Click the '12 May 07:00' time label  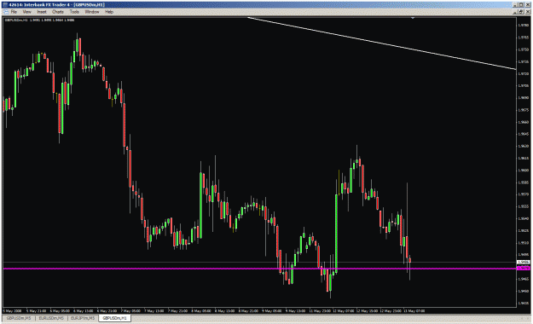click(344, 310)
